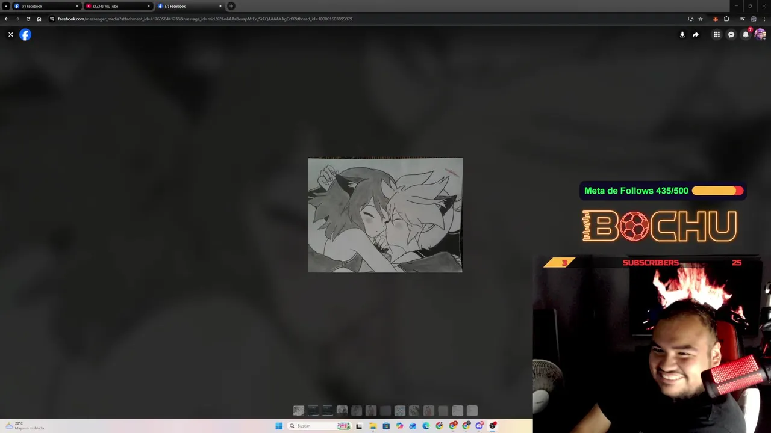Open the weather widget showing 22°C
Screen dimensions: 771x433
pos(24,426)
